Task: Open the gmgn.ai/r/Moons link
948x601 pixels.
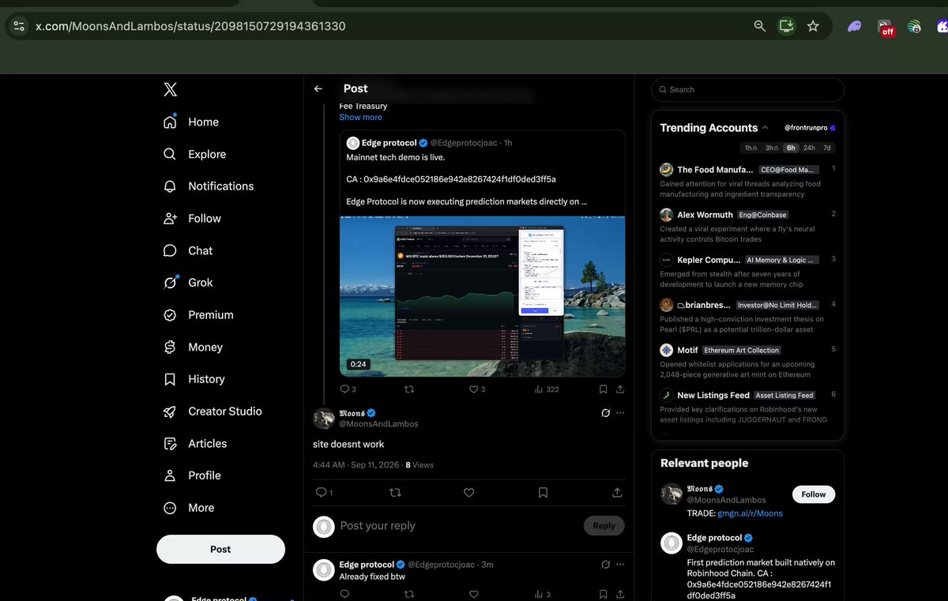Action: pos(750,513)
